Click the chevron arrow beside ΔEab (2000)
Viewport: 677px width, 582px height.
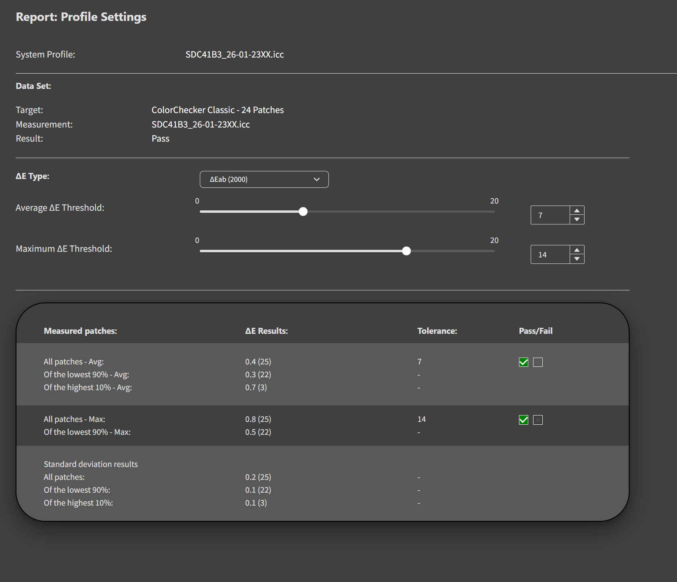pos(317,179)
